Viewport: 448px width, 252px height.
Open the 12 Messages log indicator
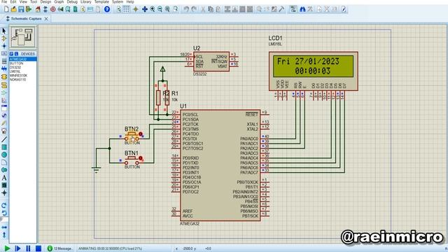[x=59, y=248]
